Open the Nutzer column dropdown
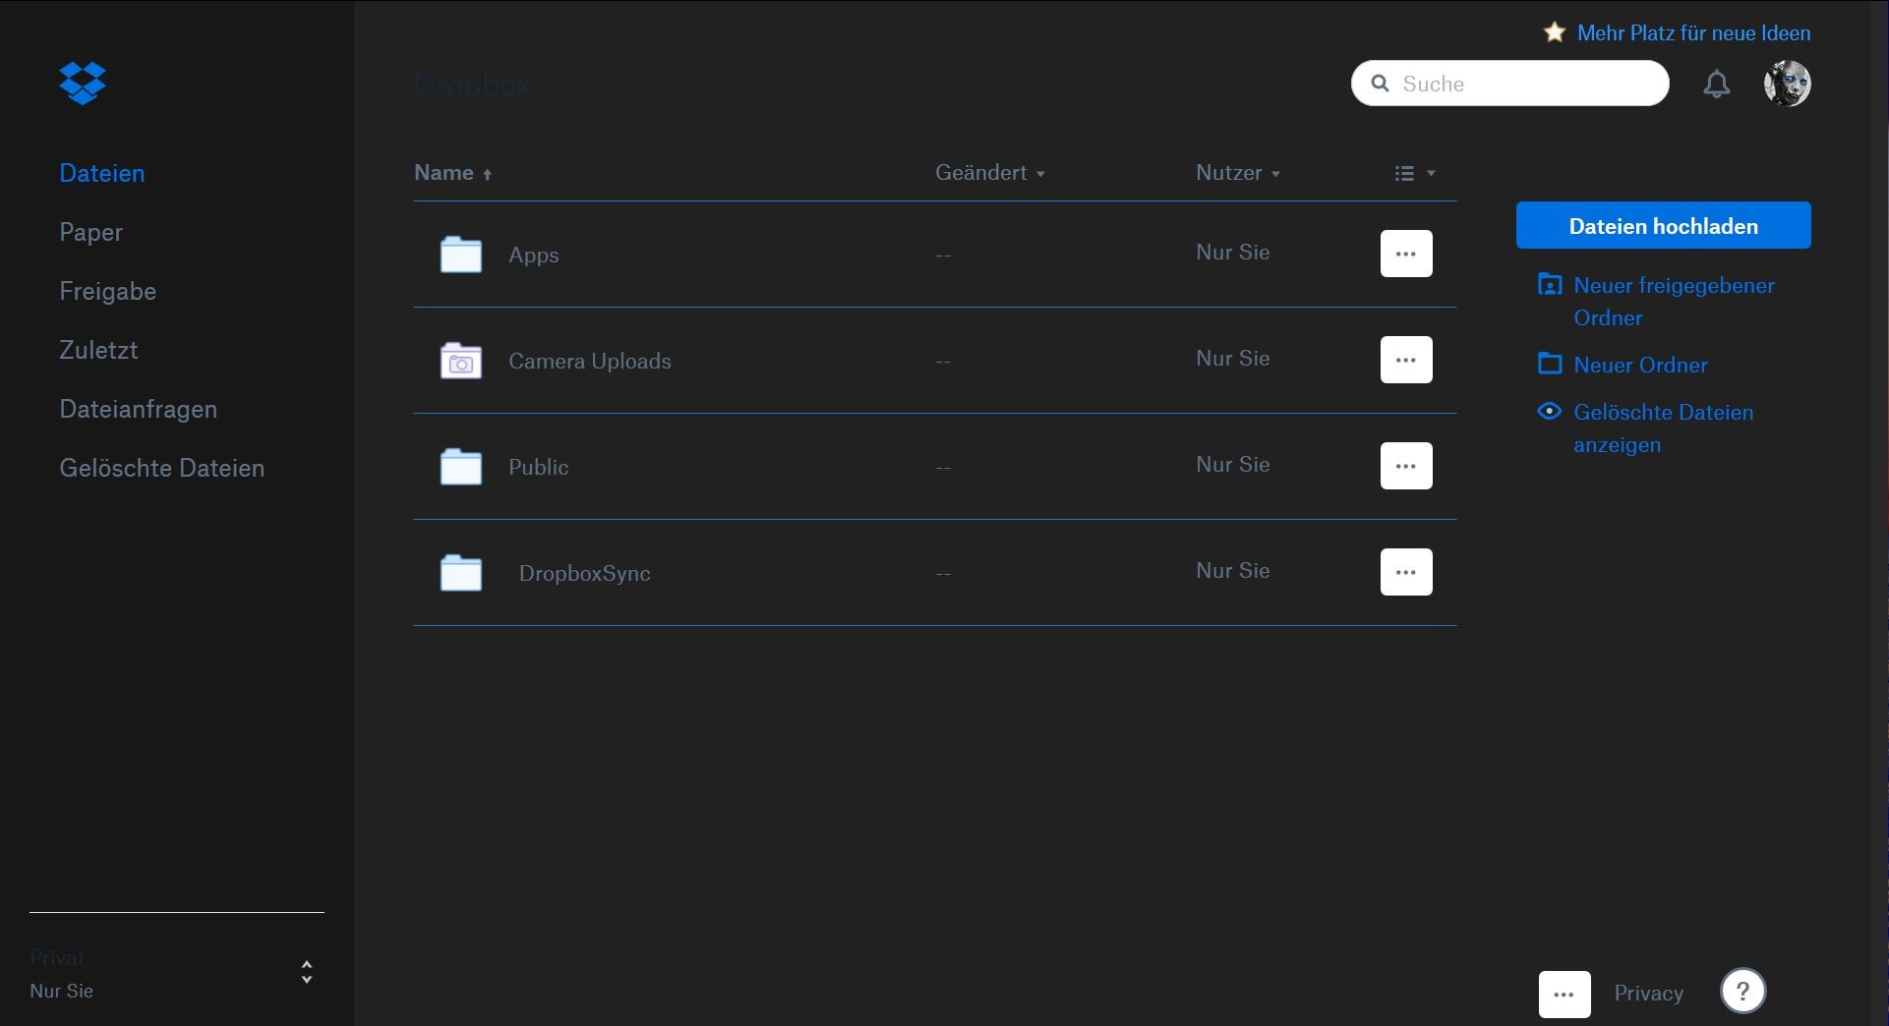Viewport: 1889px width, 1026px height. click(1238, 173)
